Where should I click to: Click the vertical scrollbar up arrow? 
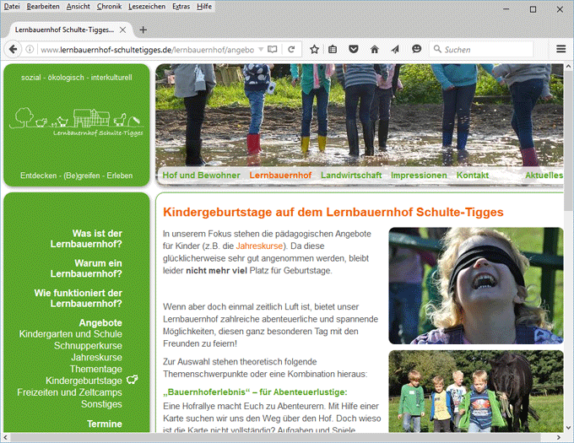coord(568,67)
